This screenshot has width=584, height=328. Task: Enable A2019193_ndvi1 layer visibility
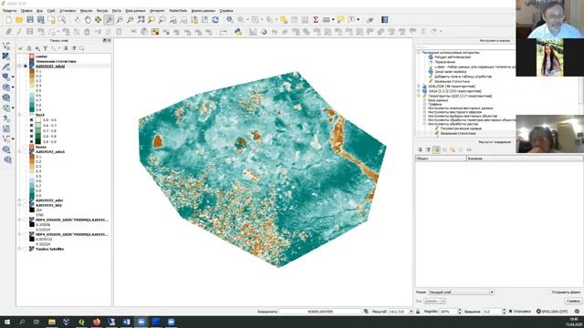click(26, 152)
